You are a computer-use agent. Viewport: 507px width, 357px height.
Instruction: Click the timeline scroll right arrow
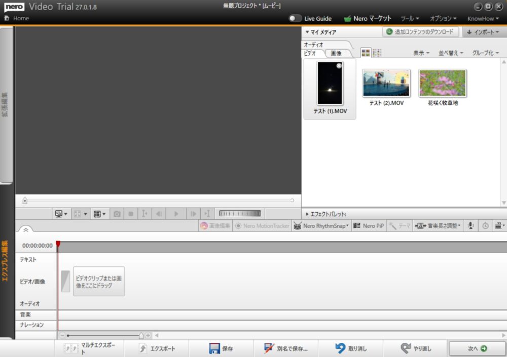tap(503, 335)
